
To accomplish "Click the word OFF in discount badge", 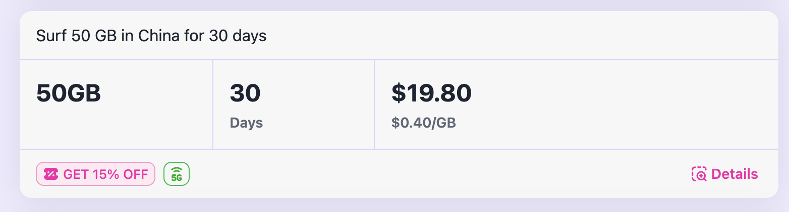I will click(x=135, y=174).
